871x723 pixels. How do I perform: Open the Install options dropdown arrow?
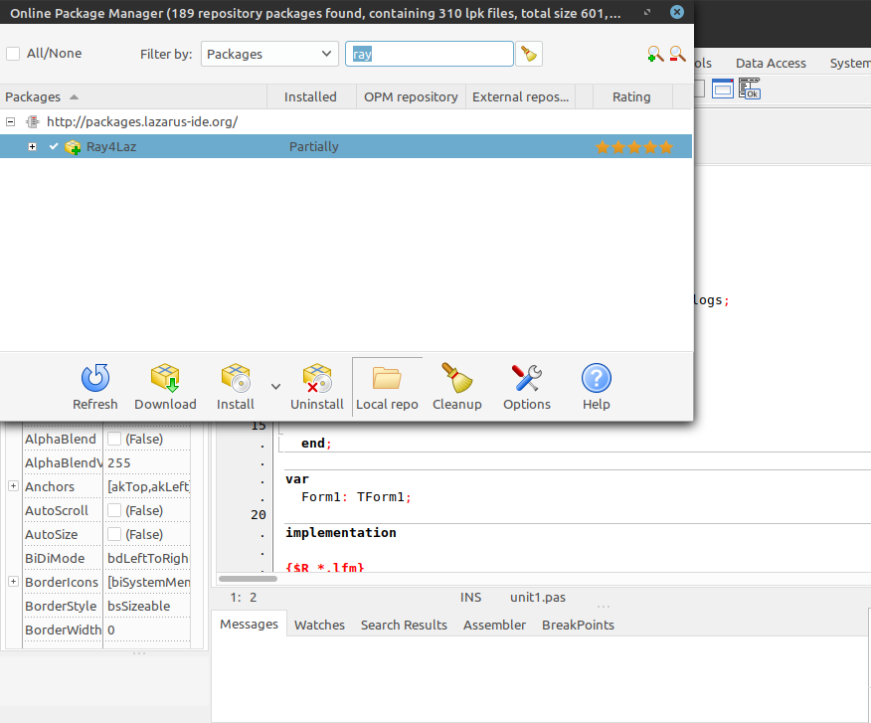(x=275, y=387)
